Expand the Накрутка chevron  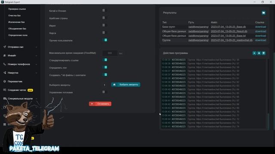(x=36, y=73)
